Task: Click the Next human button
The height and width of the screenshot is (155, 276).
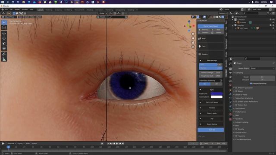Action: click(217, 30)
